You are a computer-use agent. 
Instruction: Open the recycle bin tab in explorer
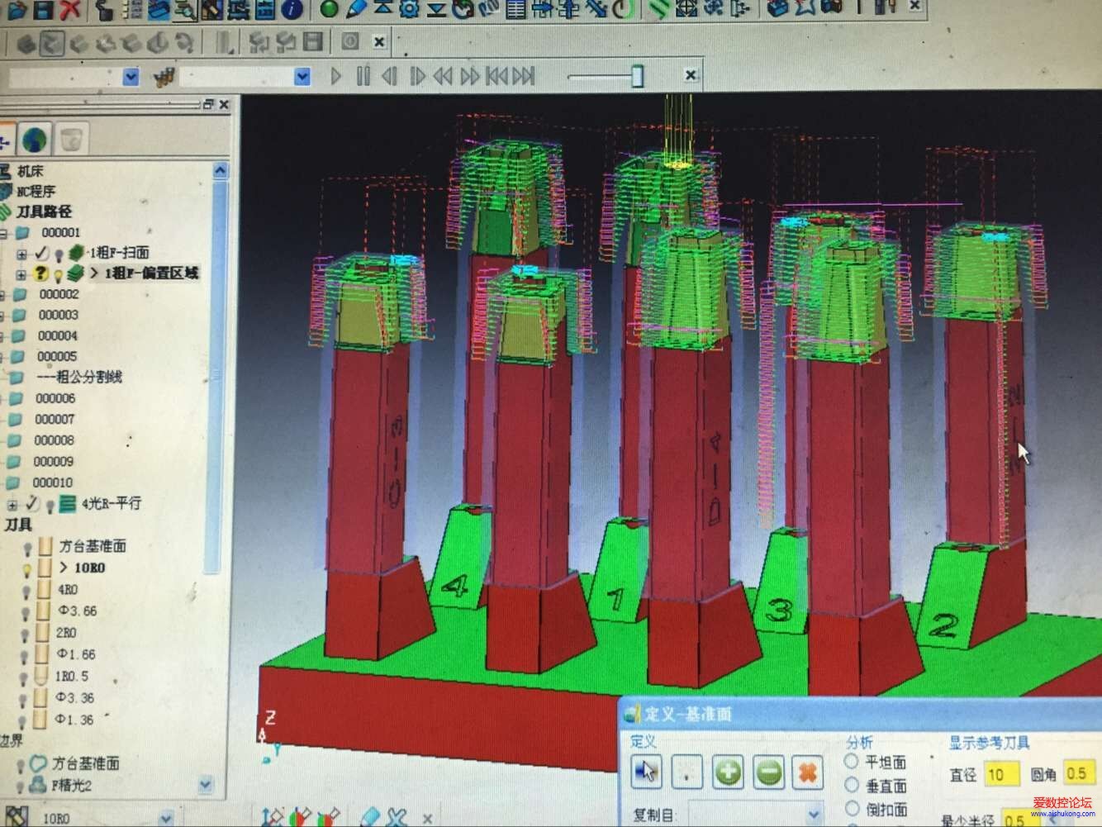[x=73, y=139]
